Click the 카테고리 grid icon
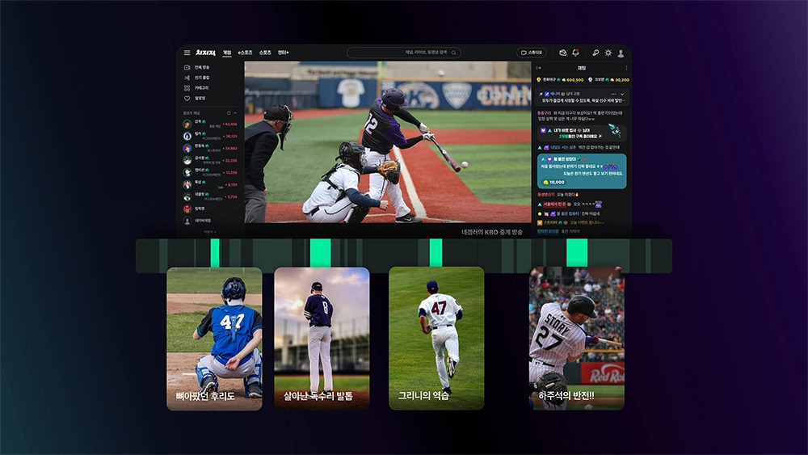 coord(187,88)
